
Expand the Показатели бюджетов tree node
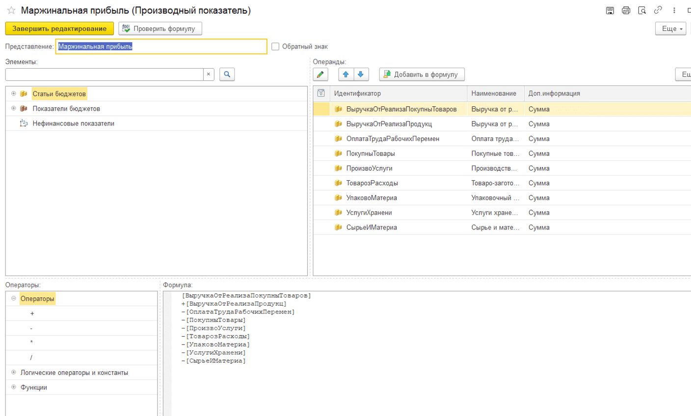point(14,108)
